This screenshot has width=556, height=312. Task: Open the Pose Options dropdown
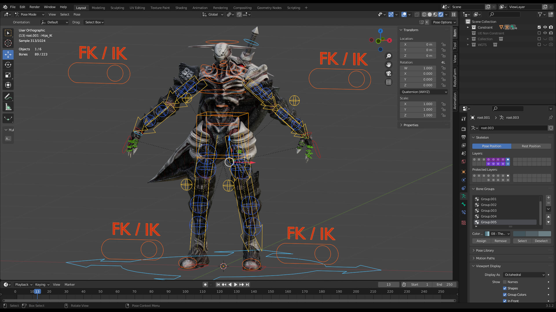(x=444, y=22)
